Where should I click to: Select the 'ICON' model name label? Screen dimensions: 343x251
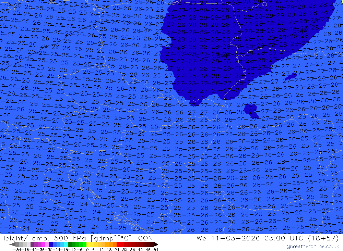coord(144,238)
